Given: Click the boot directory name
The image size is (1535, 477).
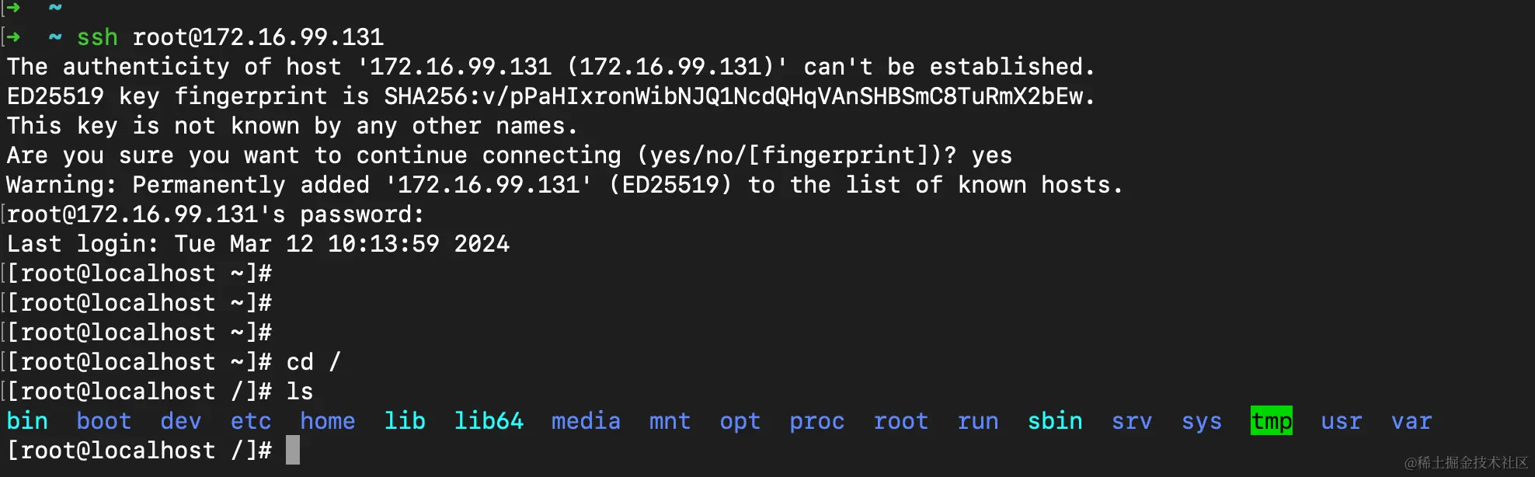Looking at the screenshot, I should coord(103,421).
